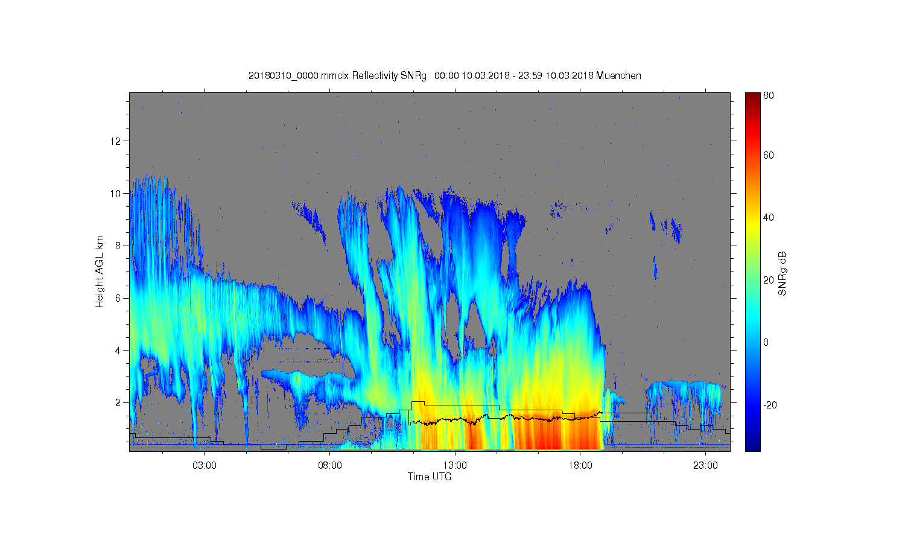Click the height tick label 4
This screenshot has width=905, height=543.
point(119,351)
